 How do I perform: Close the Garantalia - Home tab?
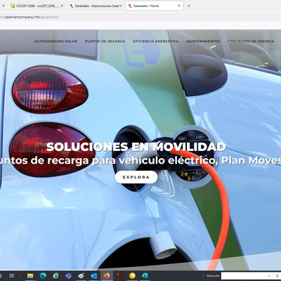(x=179, y=6)
